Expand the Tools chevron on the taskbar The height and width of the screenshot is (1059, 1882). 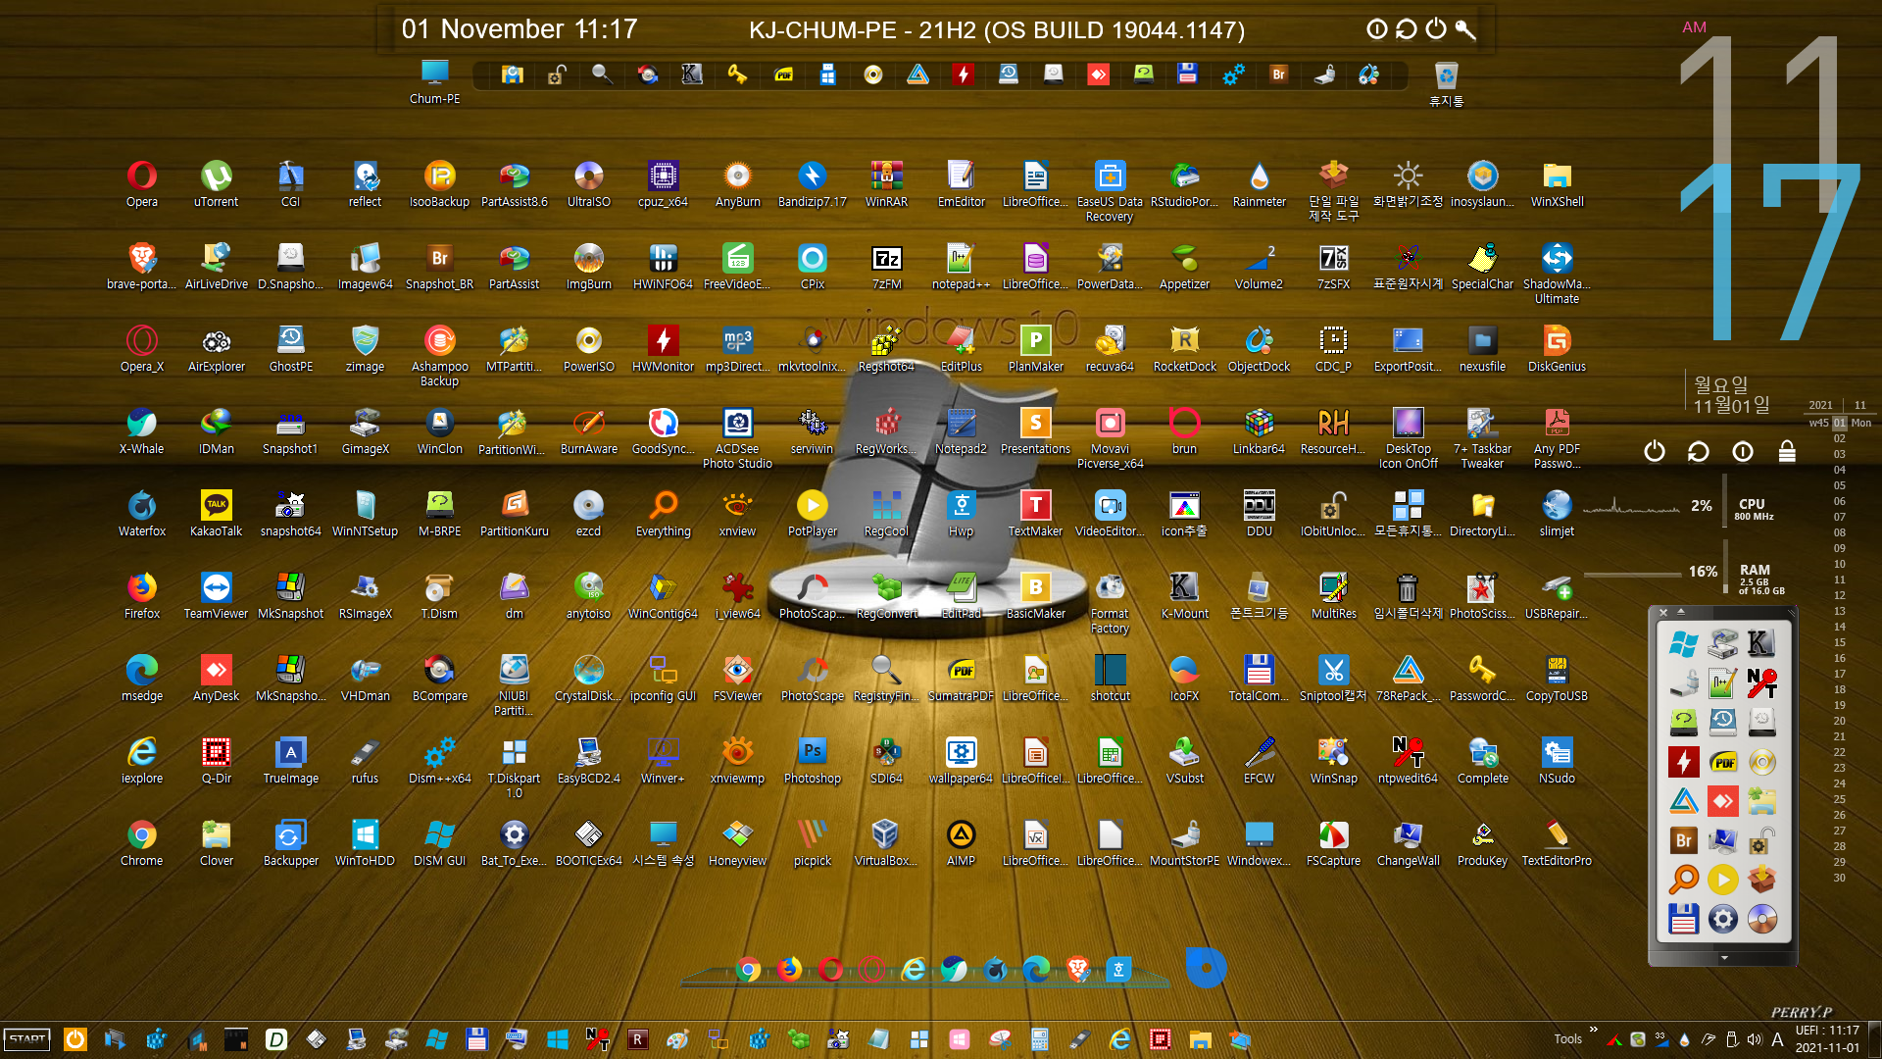click(x=1593, y=1031)
